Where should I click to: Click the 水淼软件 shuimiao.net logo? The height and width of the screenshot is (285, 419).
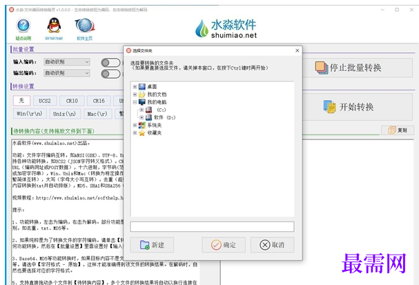click(226, 28)
